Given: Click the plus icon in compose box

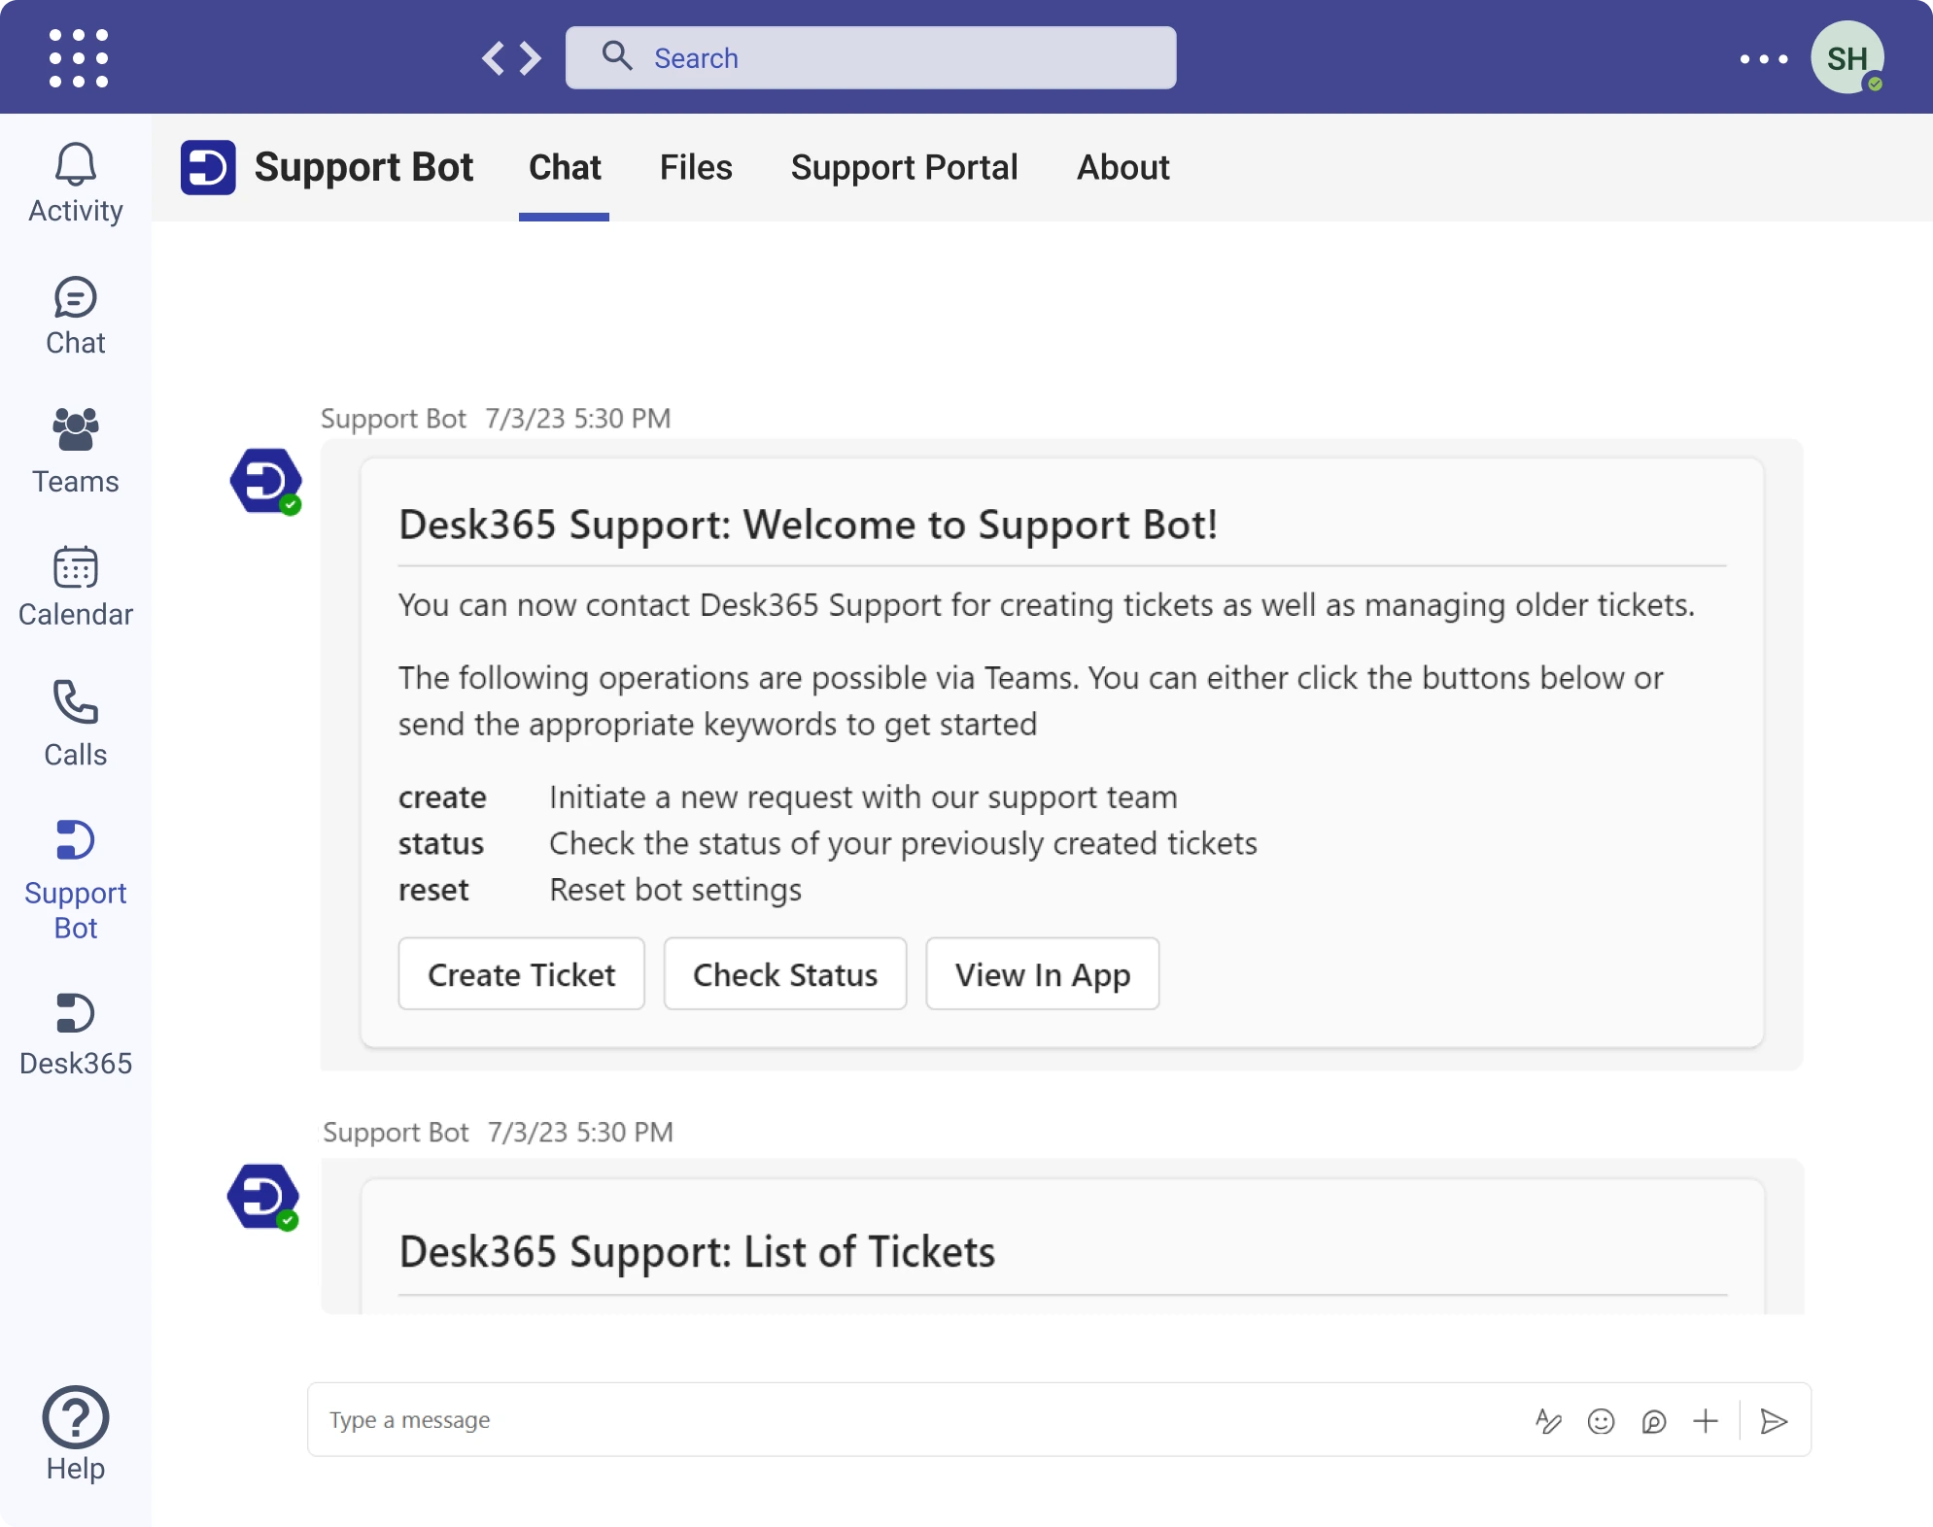Looking at the screenshot, I should 1706,1421.
